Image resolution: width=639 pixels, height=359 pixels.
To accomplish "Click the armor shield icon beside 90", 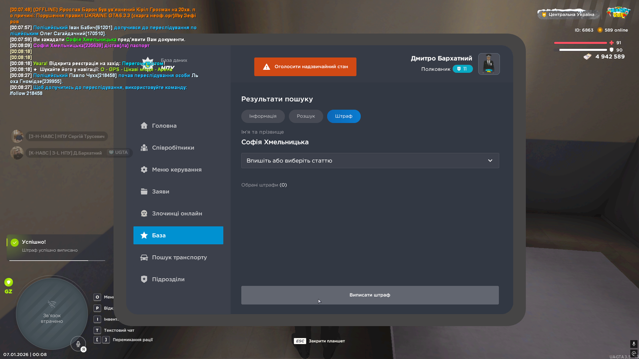I will click(612, 50).
